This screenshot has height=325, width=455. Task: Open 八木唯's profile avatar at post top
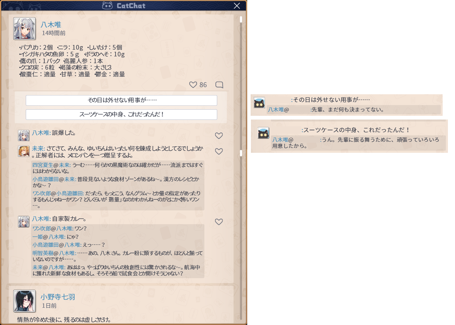tap(25, 29)
